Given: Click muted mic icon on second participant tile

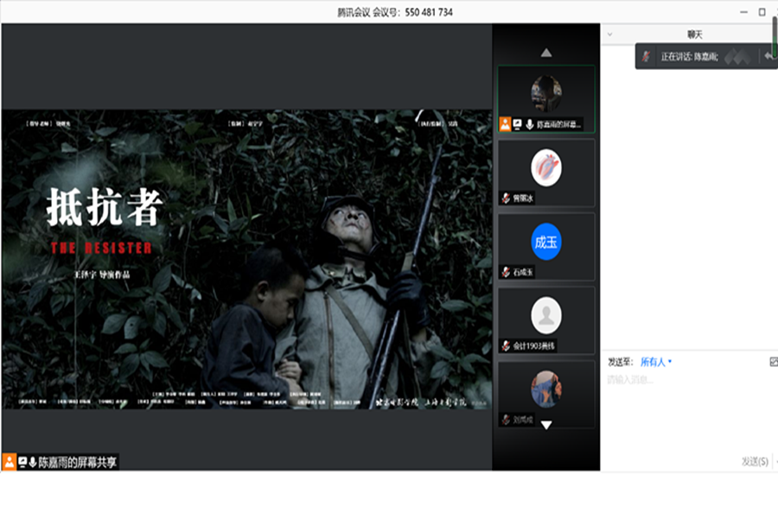Looking at the screenshot, I should pyautogui.click(x=506, y=199).
